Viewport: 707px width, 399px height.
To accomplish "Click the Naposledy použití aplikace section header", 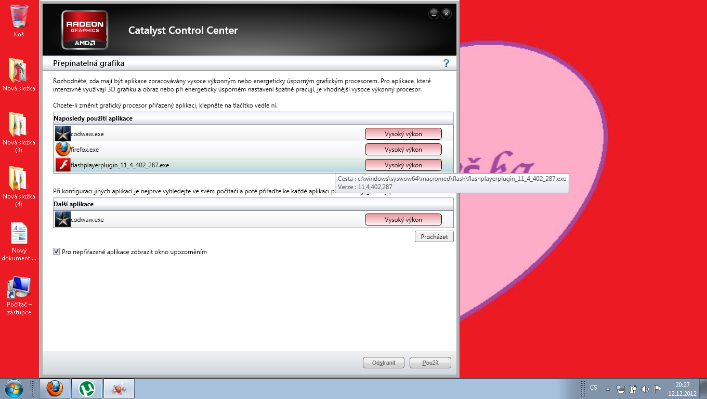I will coord(253,118).
